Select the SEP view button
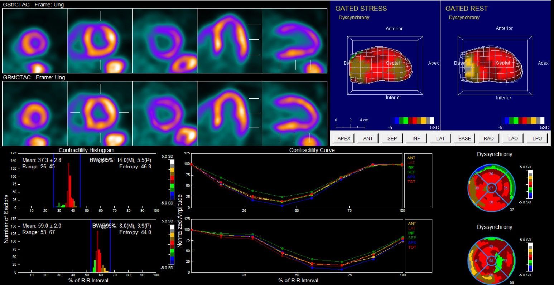 point(392,138)
